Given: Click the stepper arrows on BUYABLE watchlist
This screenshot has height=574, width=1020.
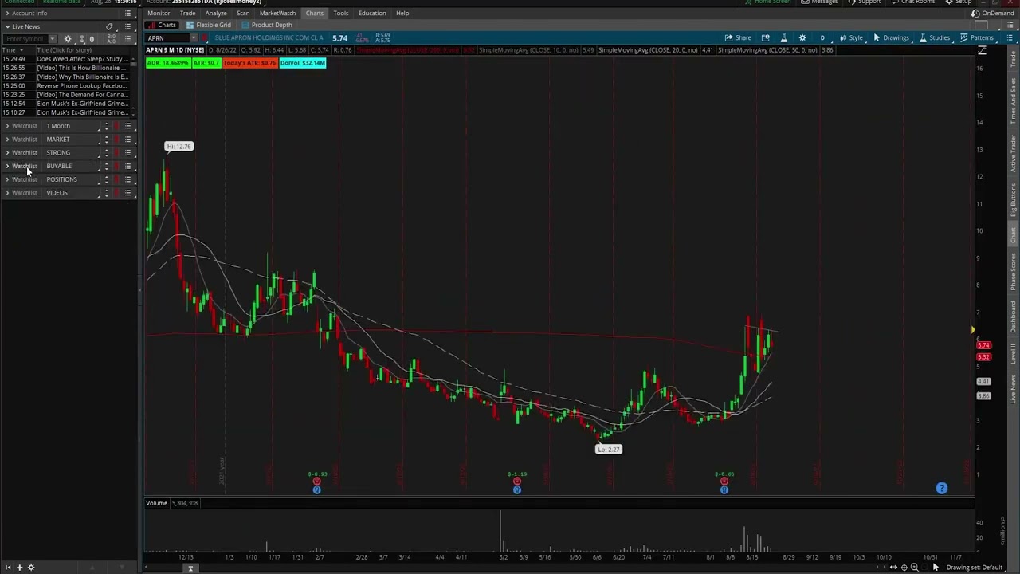Looking at the screenshot, I should pyautogui.click(x=106, y=166).
